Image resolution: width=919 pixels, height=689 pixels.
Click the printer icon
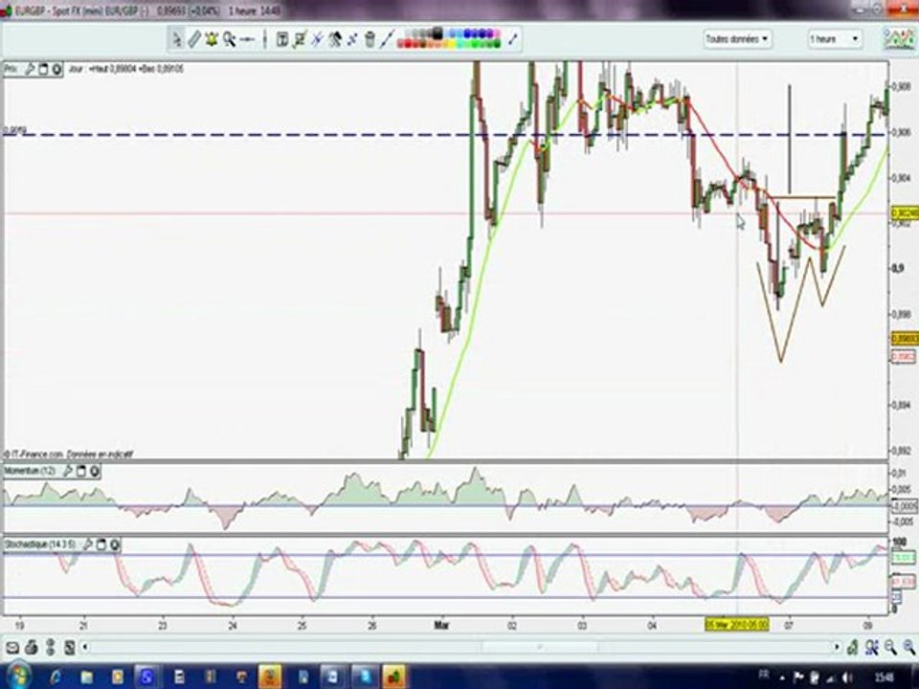click(x=32, y=648)
